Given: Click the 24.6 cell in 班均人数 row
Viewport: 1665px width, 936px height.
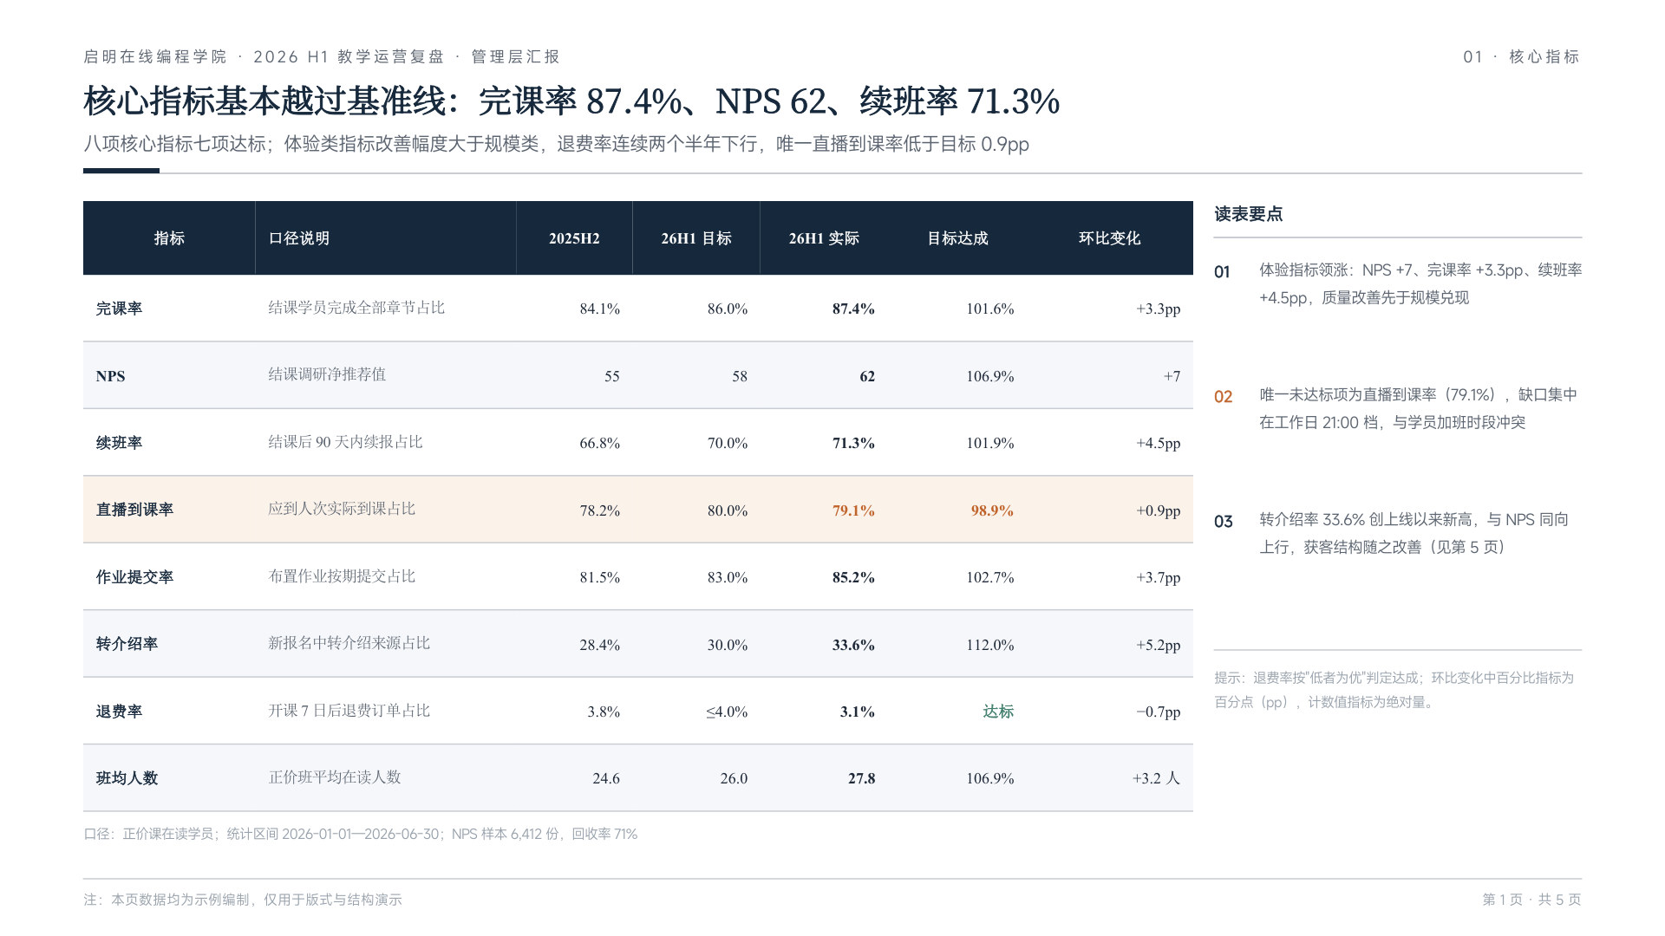Looking at the screenshot, I should tap(606, 778).
